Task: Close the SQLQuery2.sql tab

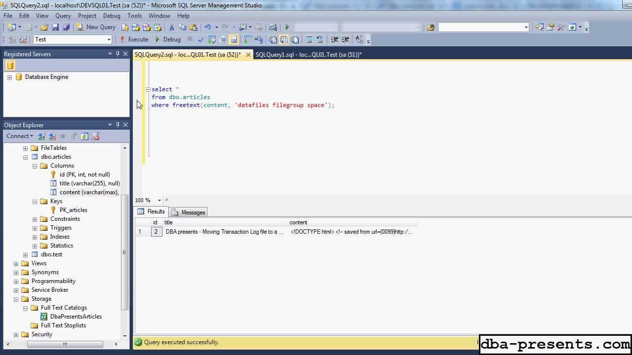Action: pyautogui.click(x=248, y=55)
